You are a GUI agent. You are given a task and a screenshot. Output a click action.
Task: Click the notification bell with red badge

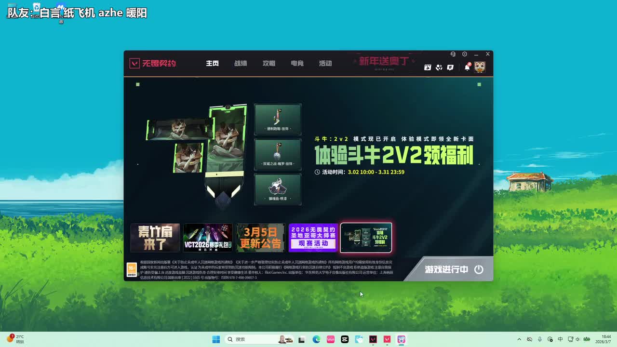pos(467,67)
